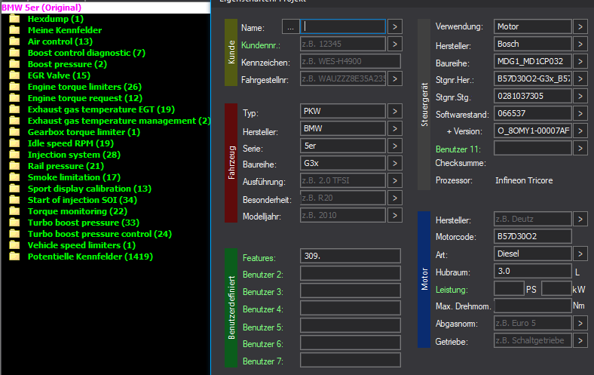Open the Air control (13) folder icon

tap(14, 41)
